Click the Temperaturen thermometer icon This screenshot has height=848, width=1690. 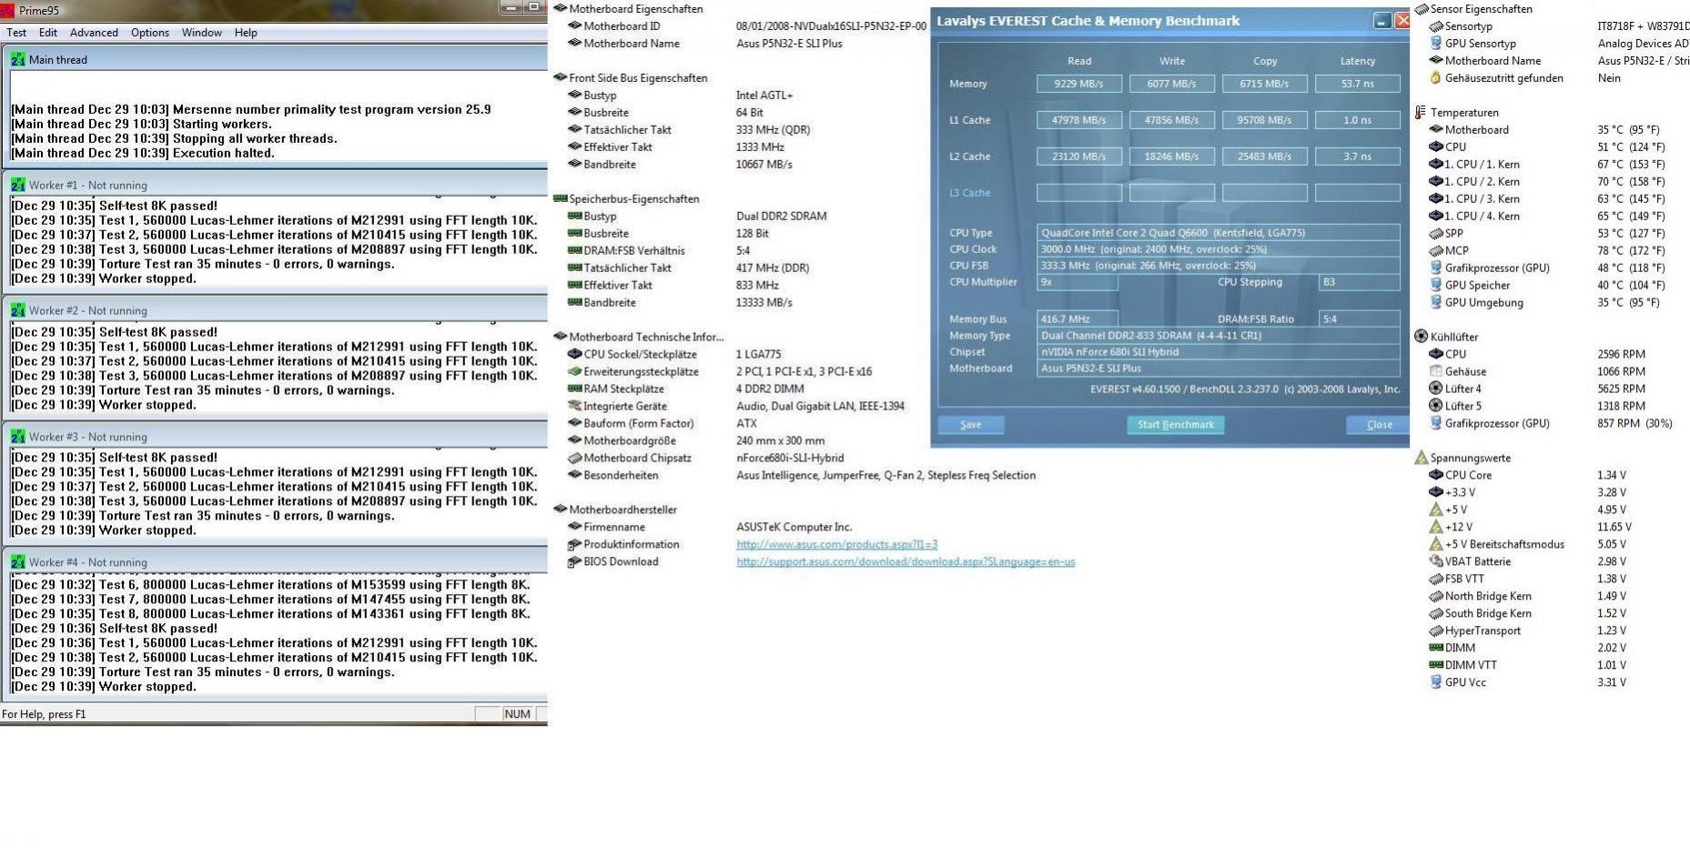click(x=1421, y=112)
